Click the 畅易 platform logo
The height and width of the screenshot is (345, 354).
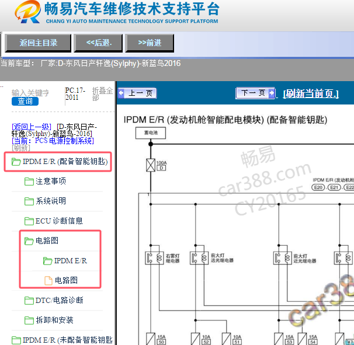coord(28,12)
